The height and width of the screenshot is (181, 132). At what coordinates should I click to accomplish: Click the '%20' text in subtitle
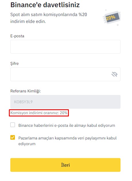83,15
